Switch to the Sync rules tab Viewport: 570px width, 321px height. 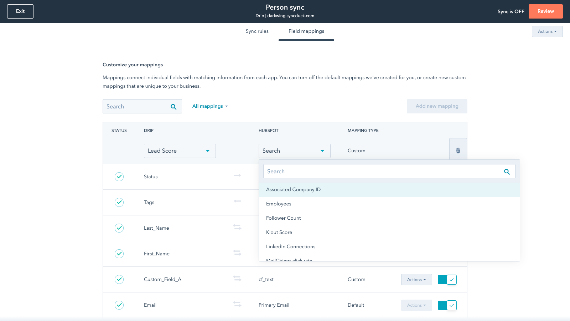[x=257, y=31]
